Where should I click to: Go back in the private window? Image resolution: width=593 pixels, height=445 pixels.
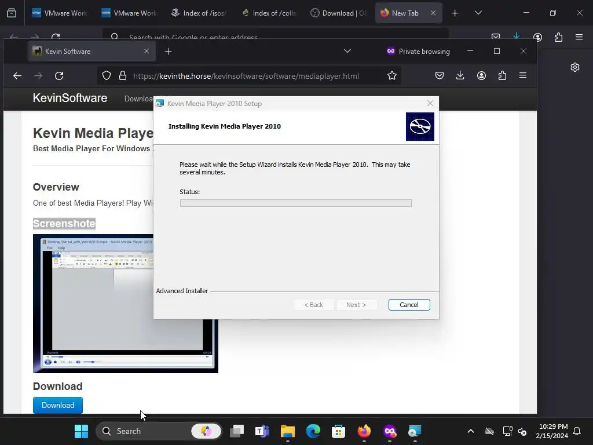tap(17, 76)
